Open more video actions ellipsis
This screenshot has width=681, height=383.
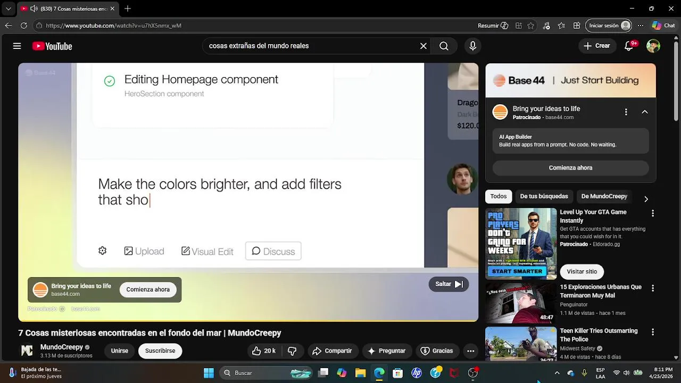470,351
